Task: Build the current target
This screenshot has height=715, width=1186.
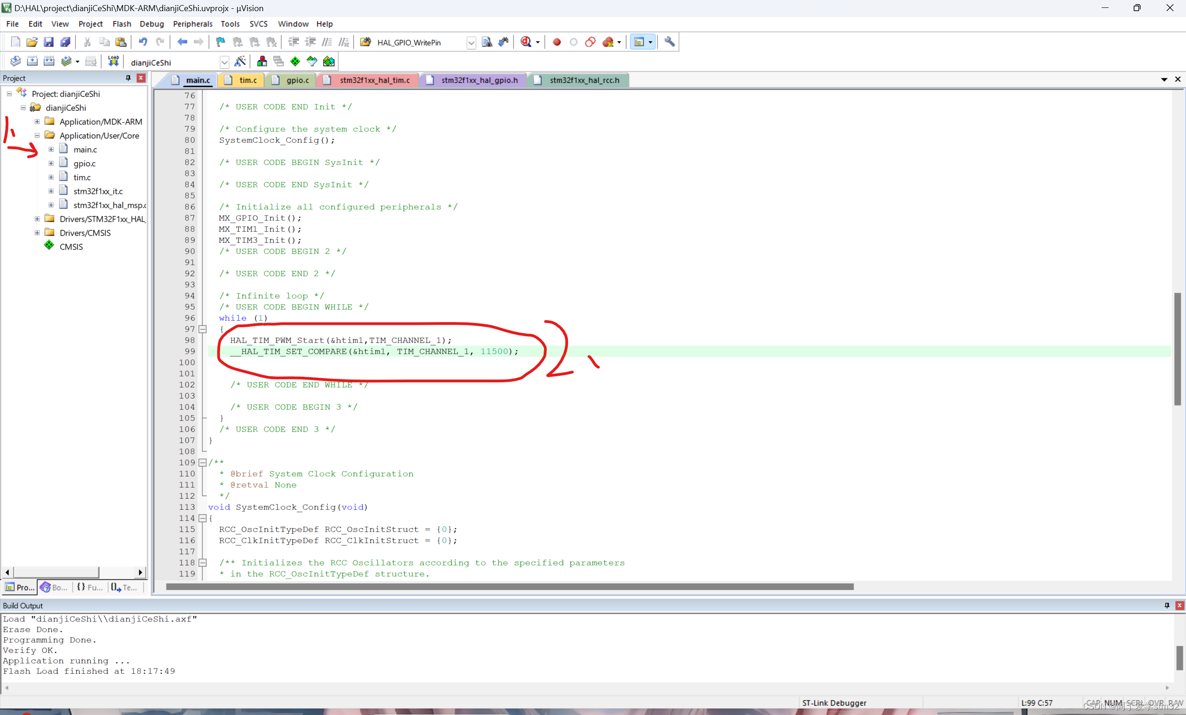Action: click(x=32, y=61)
